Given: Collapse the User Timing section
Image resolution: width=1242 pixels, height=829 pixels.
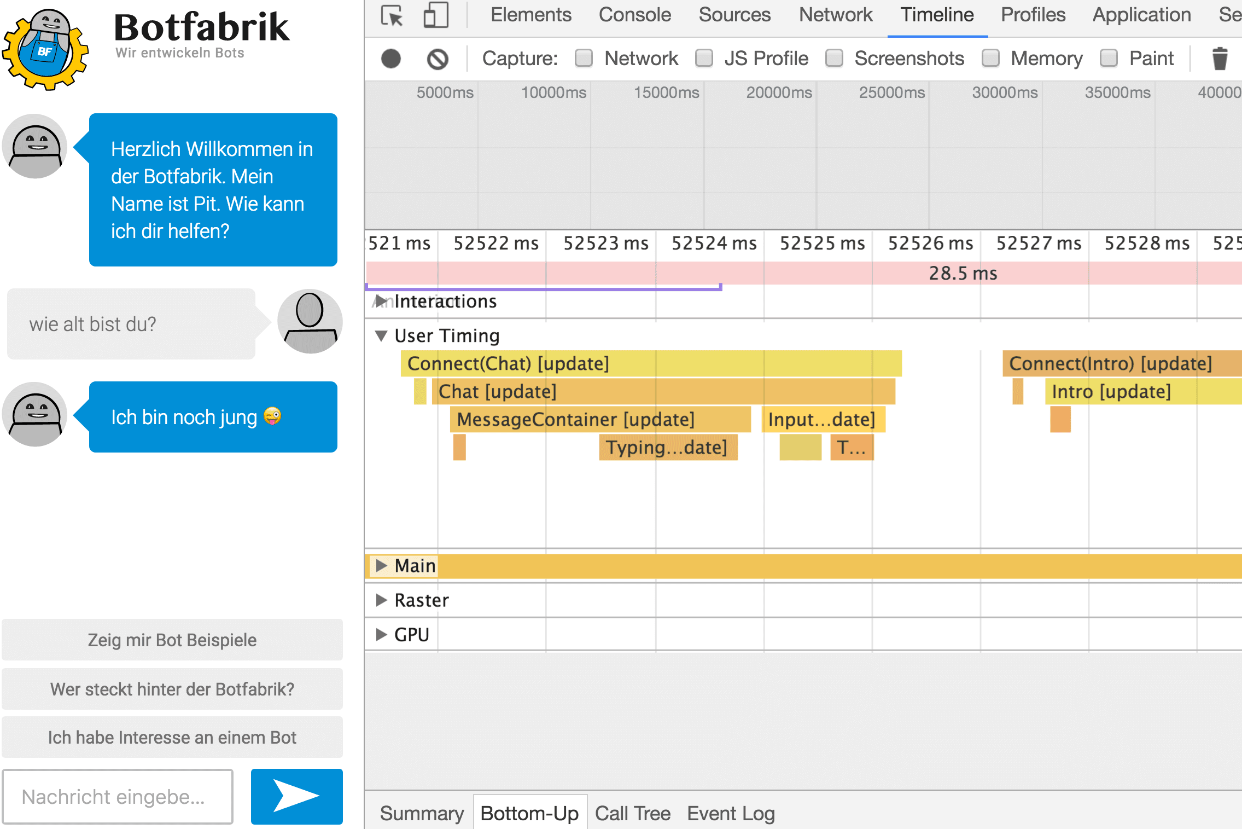Looking at the screenshot, I should [x=381, y=335].
